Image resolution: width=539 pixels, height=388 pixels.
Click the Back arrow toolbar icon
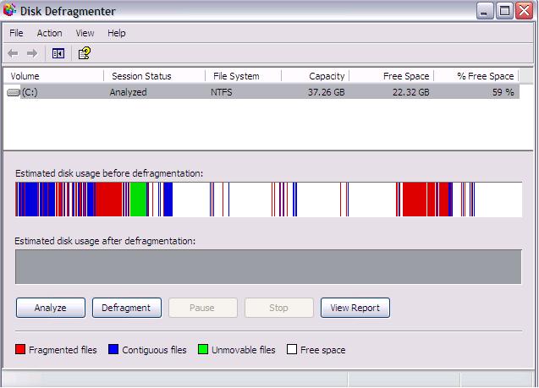coord(13,53)
